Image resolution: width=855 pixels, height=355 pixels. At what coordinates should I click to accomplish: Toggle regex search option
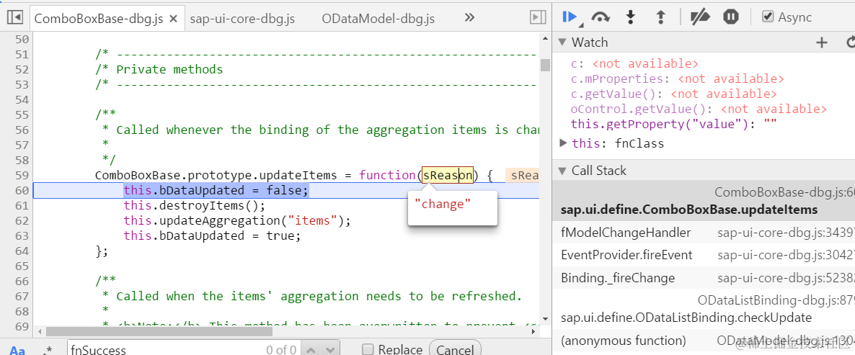[48, 349]
